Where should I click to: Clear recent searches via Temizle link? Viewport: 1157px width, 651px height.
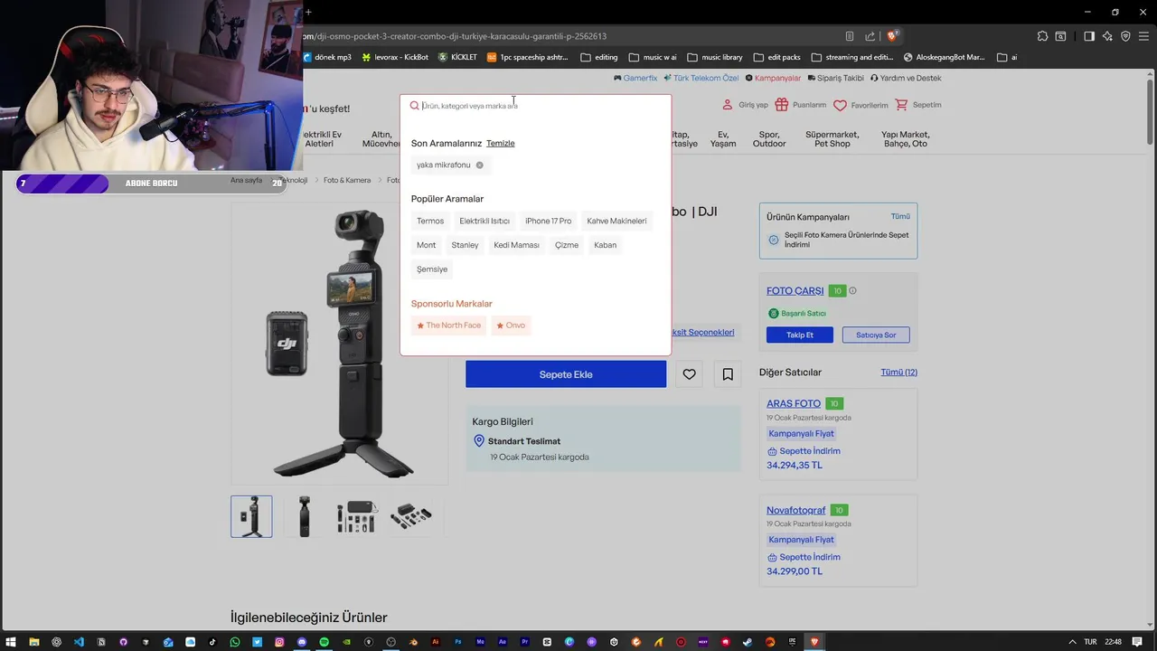tap(500, 143)
